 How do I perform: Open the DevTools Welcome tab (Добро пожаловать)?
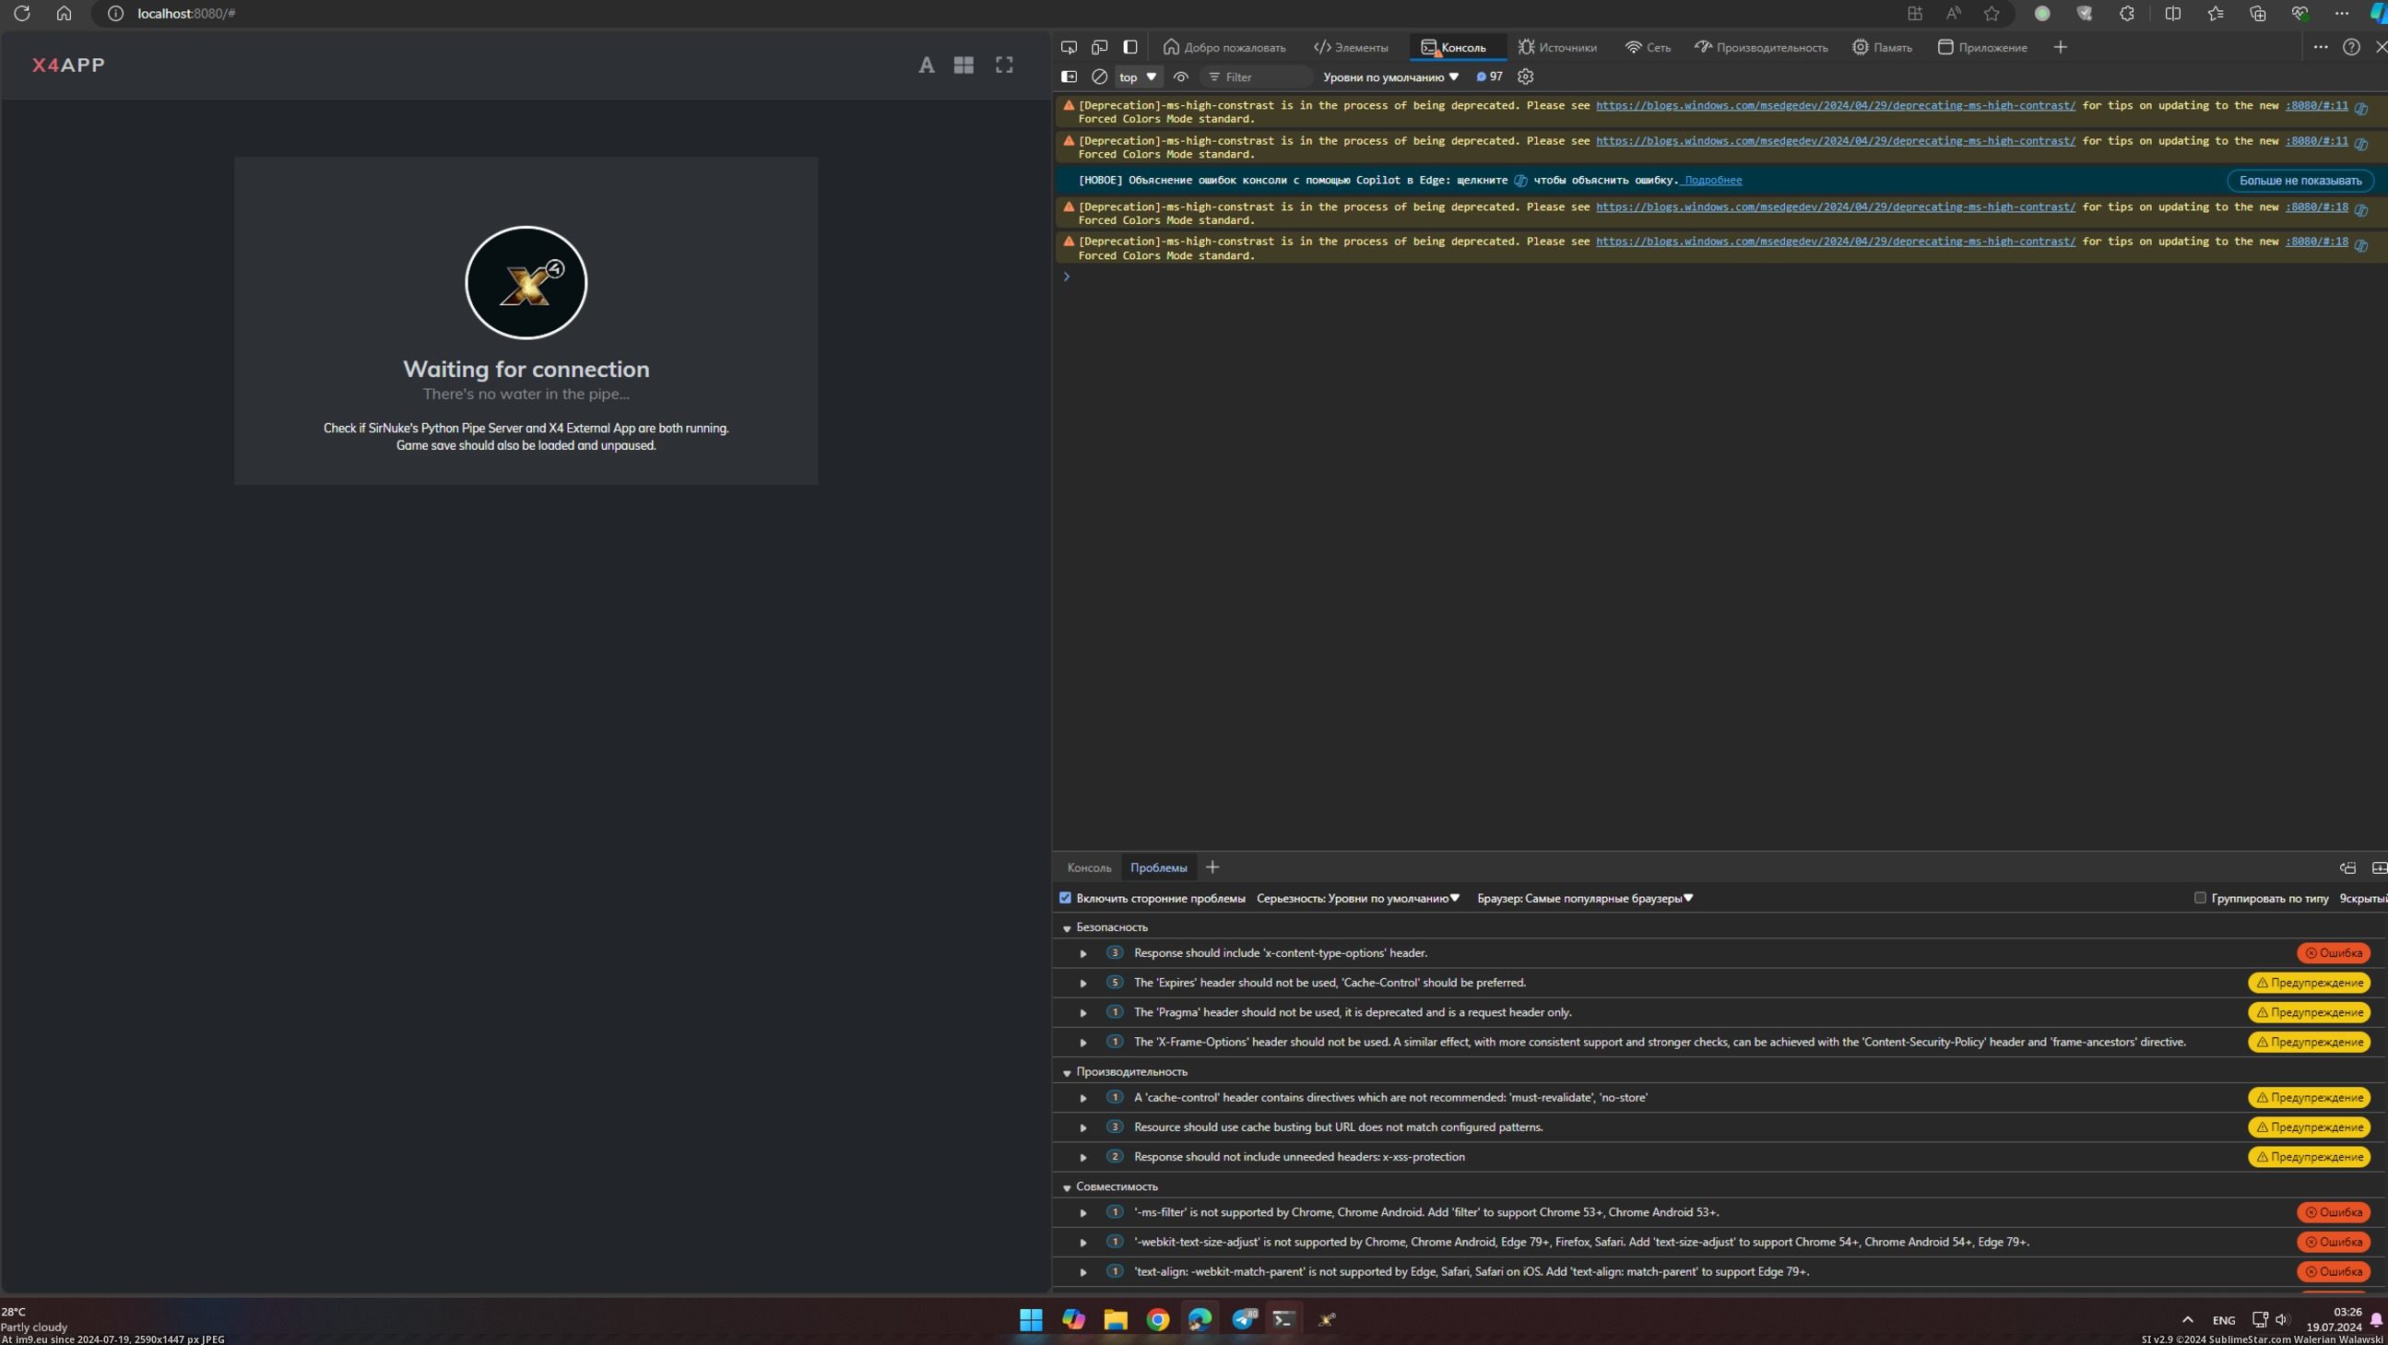point(1224,47)
